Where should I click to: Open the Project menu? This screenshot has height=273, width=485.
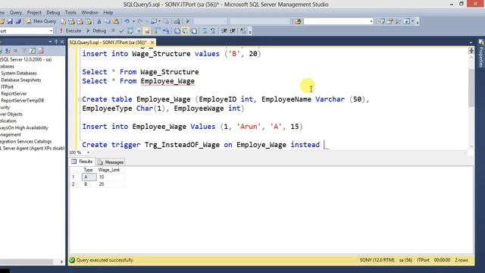pos(34,12)
